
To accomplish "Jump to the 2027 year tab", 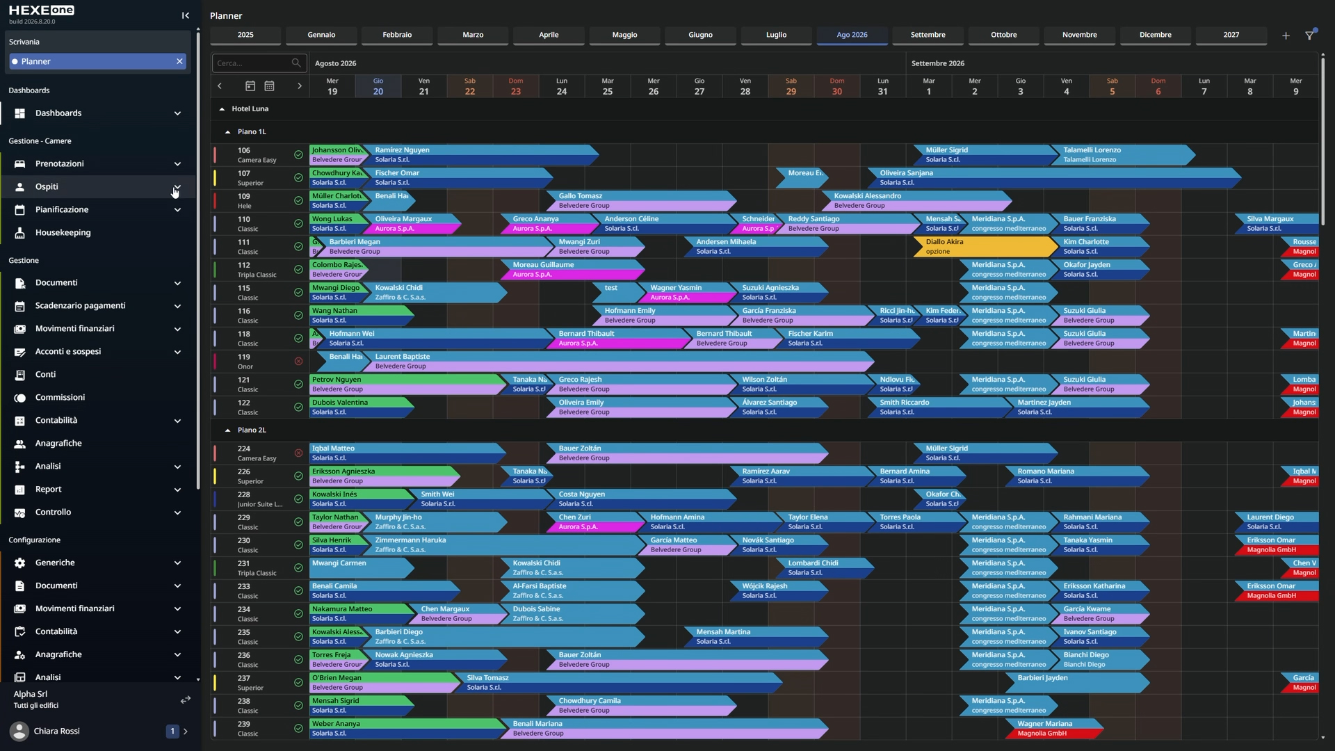I will [1231, 35].
